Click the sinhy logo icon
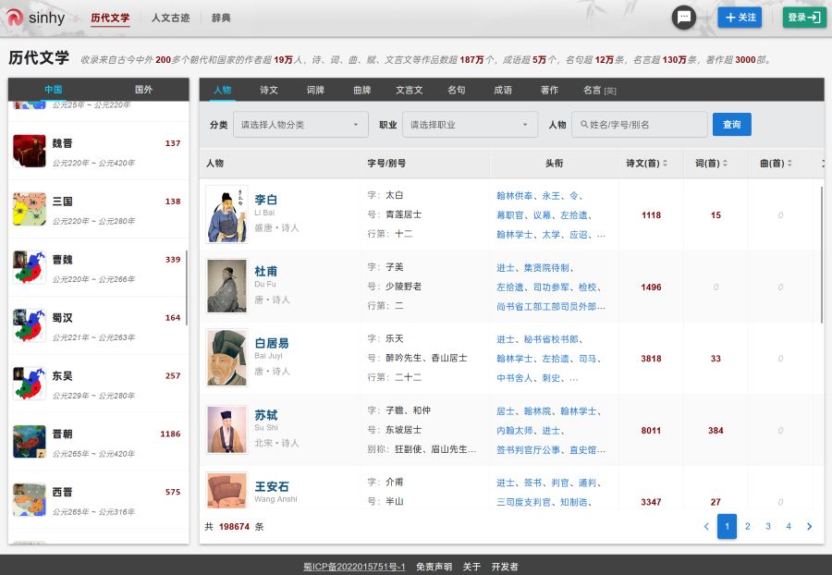The width and height of the screenshot is (832, 575). (x=15, y=18)
